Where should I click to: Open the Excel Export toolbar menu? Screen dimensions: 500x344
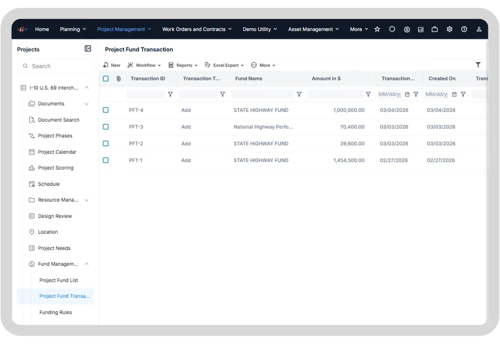[224, 65]
